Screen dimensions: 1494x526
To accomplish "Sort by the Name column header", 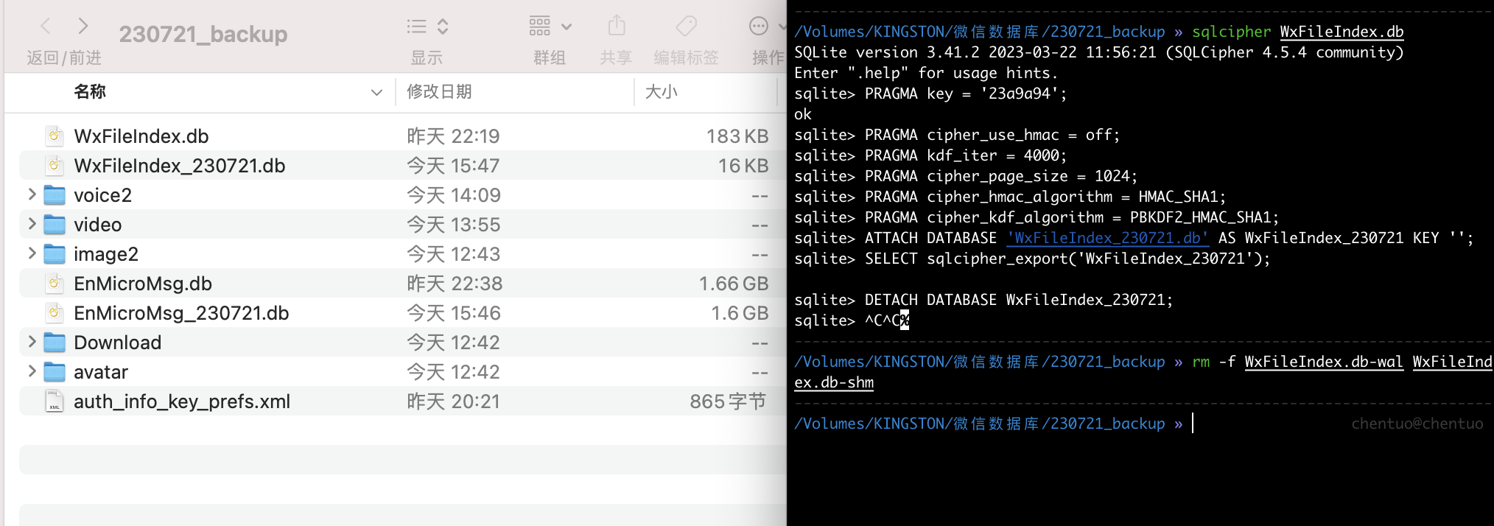I will pyautogui.click(x=90, y=91).
